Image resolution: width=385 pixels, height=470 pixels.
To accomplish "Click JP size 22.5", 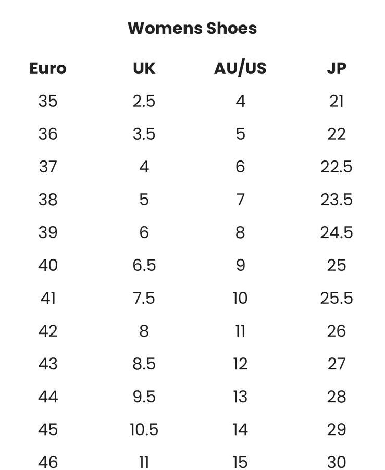I will click(337, 167).
